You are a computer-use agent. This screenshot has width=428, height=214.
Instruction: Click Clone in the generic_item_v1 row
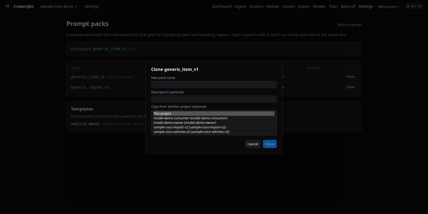pos(350,77)
